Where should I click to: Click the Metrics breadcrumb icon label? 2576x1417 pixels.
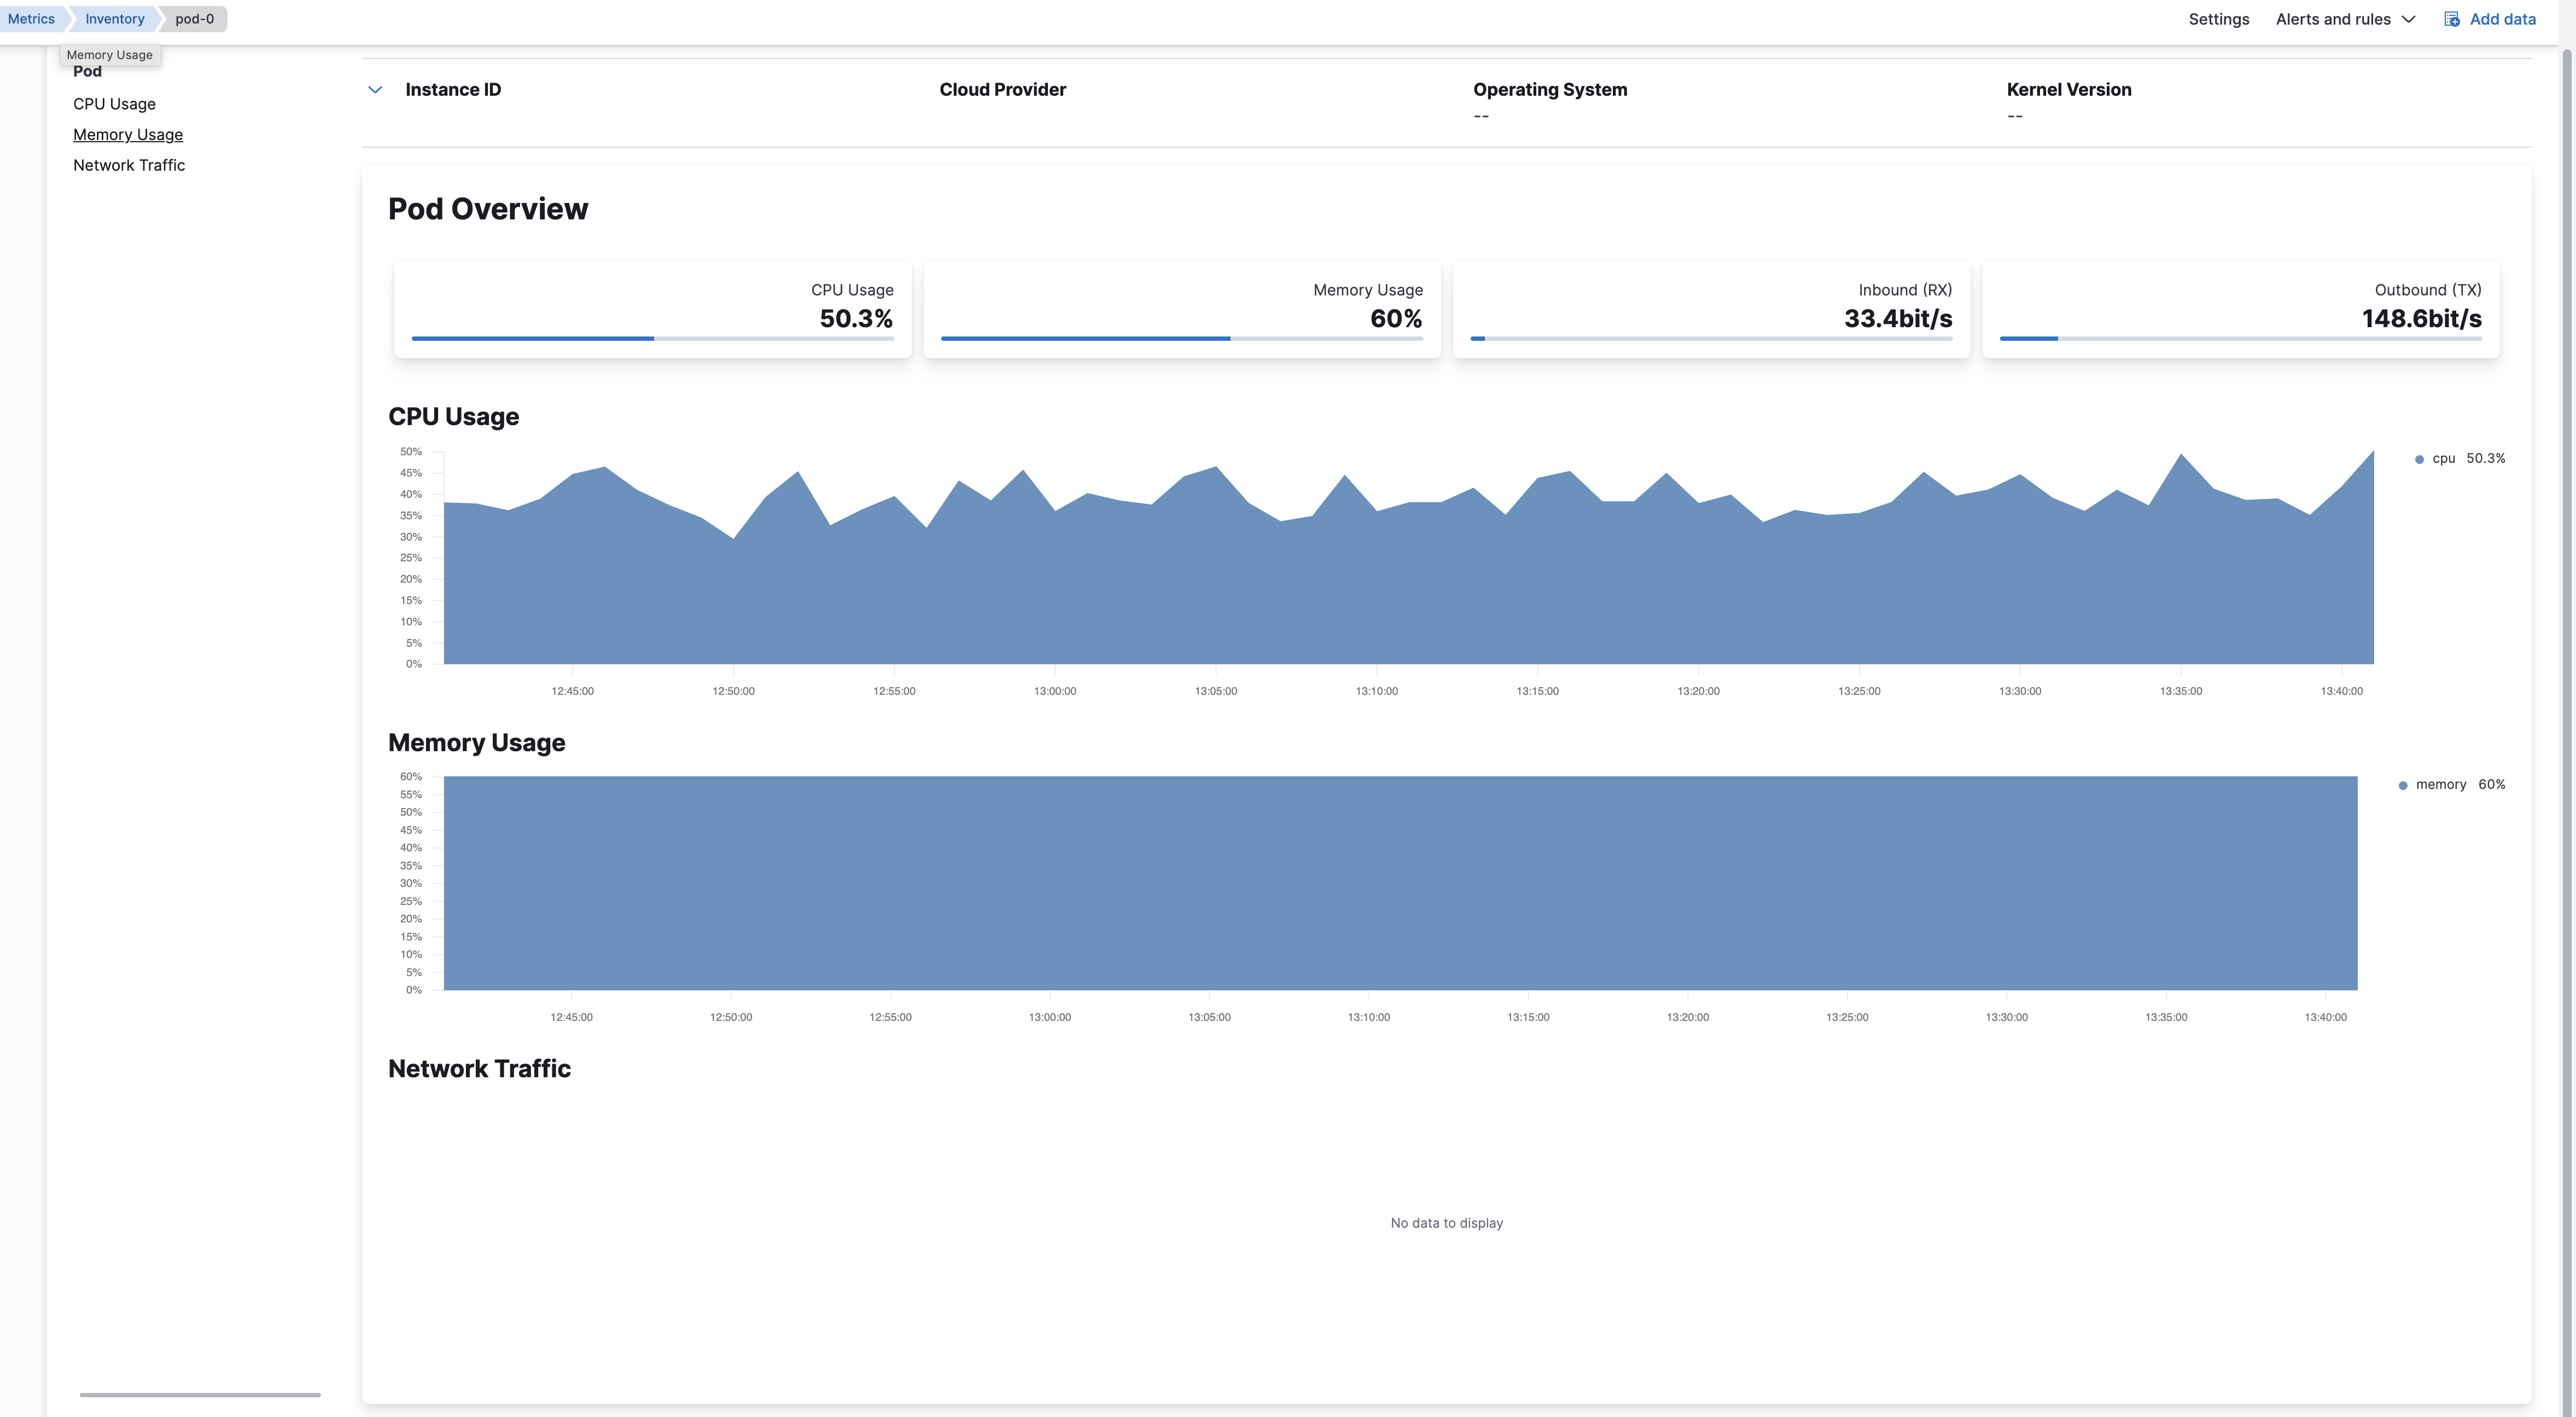[x=31, y=18]
